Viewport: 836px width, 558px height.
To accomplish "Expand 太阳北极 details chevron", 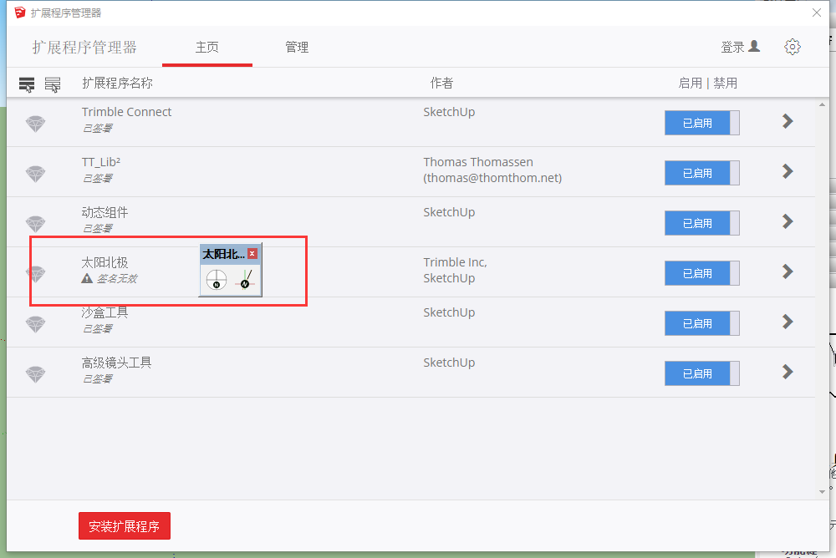I will [788, 271].
